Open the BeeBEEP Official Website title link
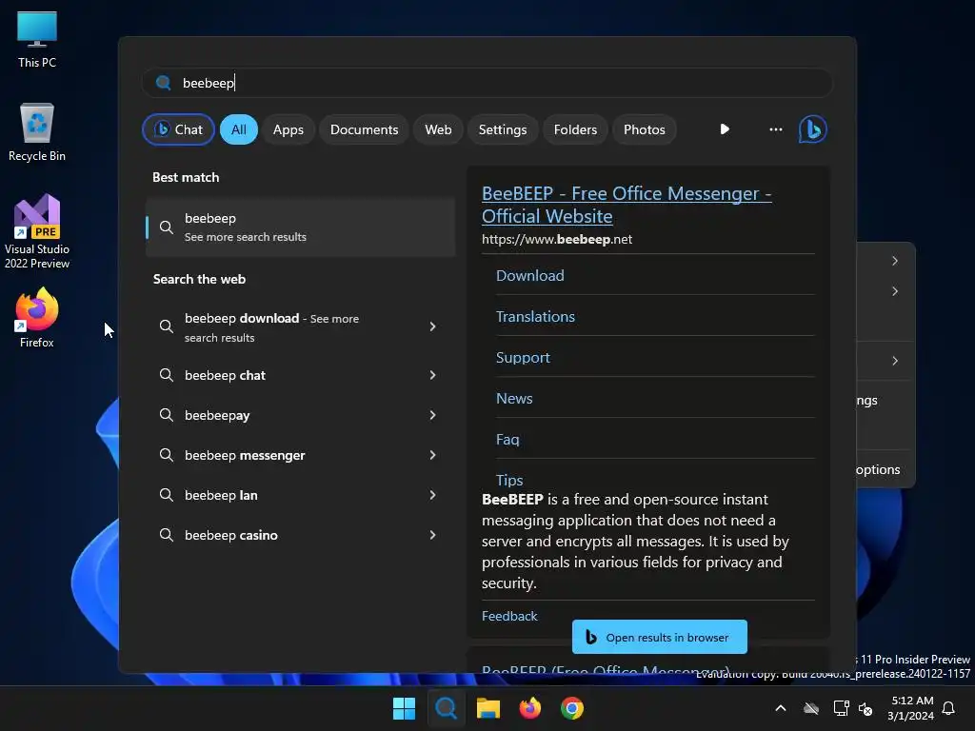Image resolution: width=975 pixels, height=731 pixels. pos(627,205)
